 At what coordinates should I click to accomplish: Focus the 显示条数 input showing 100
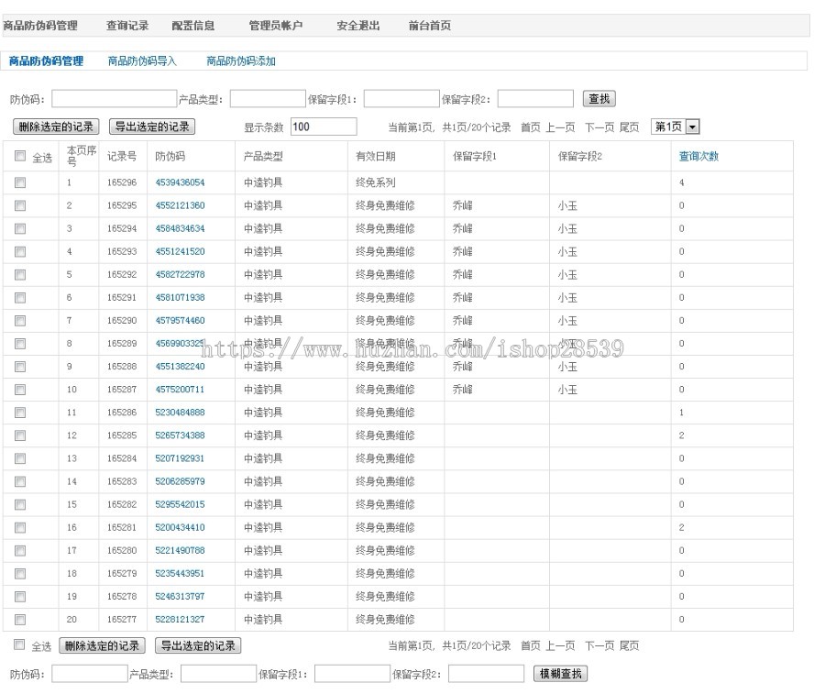324,127
